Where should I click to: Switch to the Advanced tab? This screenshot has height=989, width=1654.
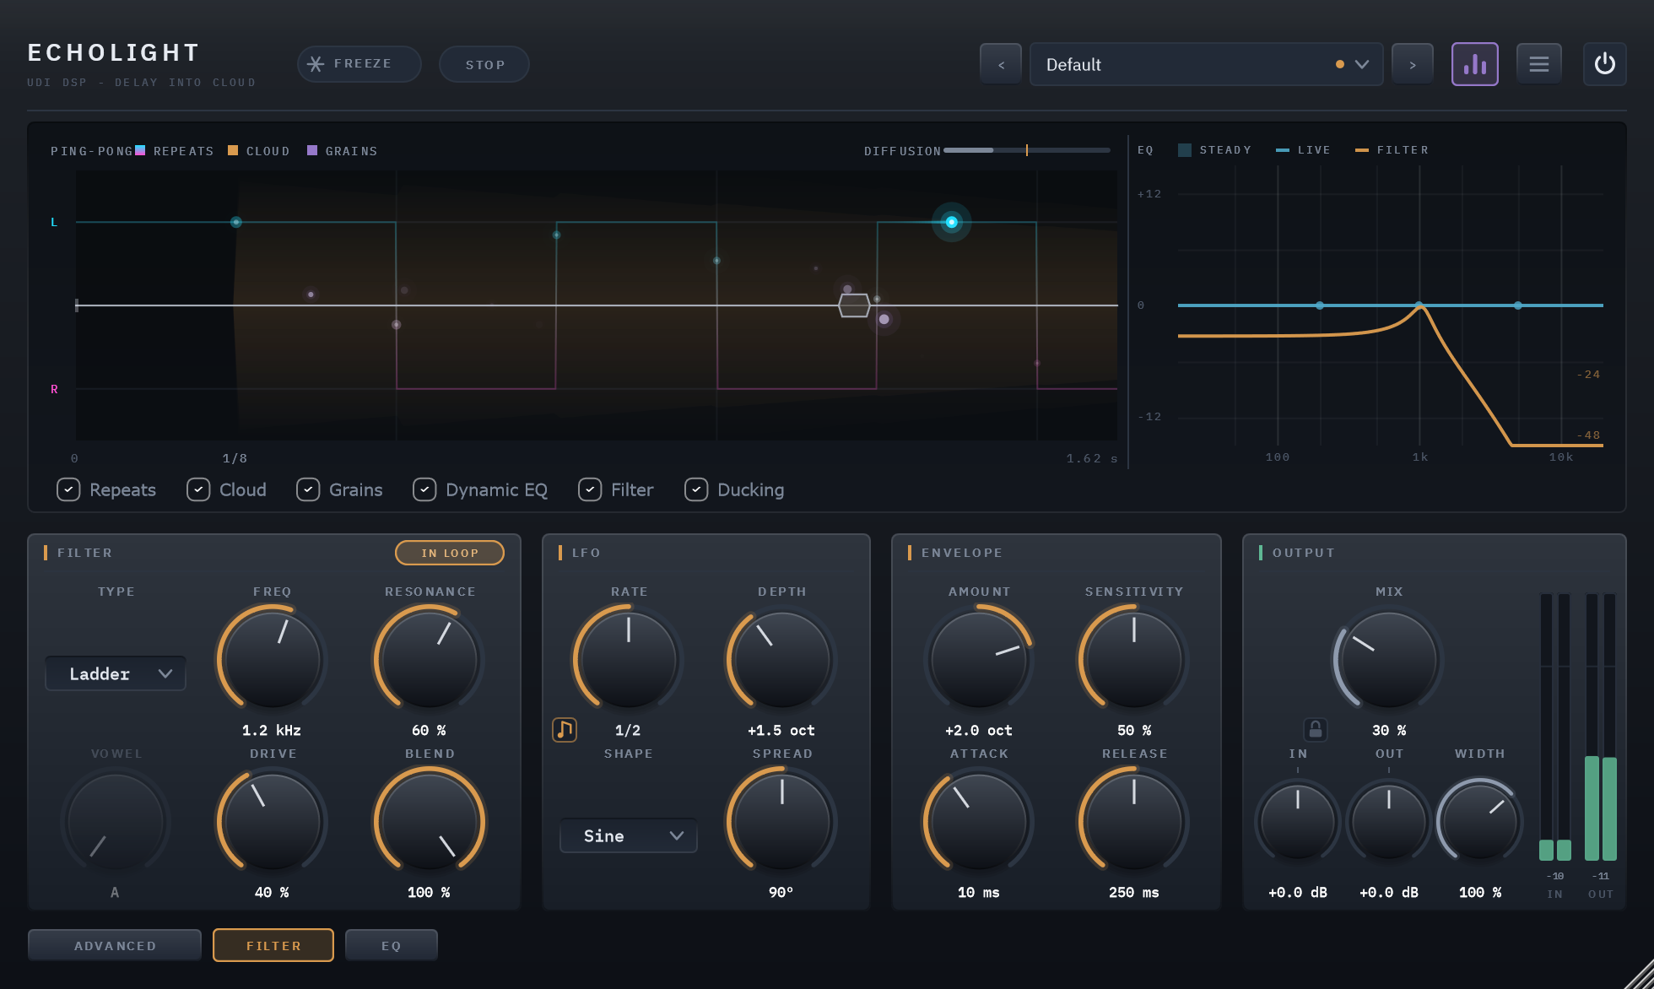[115, 945]
